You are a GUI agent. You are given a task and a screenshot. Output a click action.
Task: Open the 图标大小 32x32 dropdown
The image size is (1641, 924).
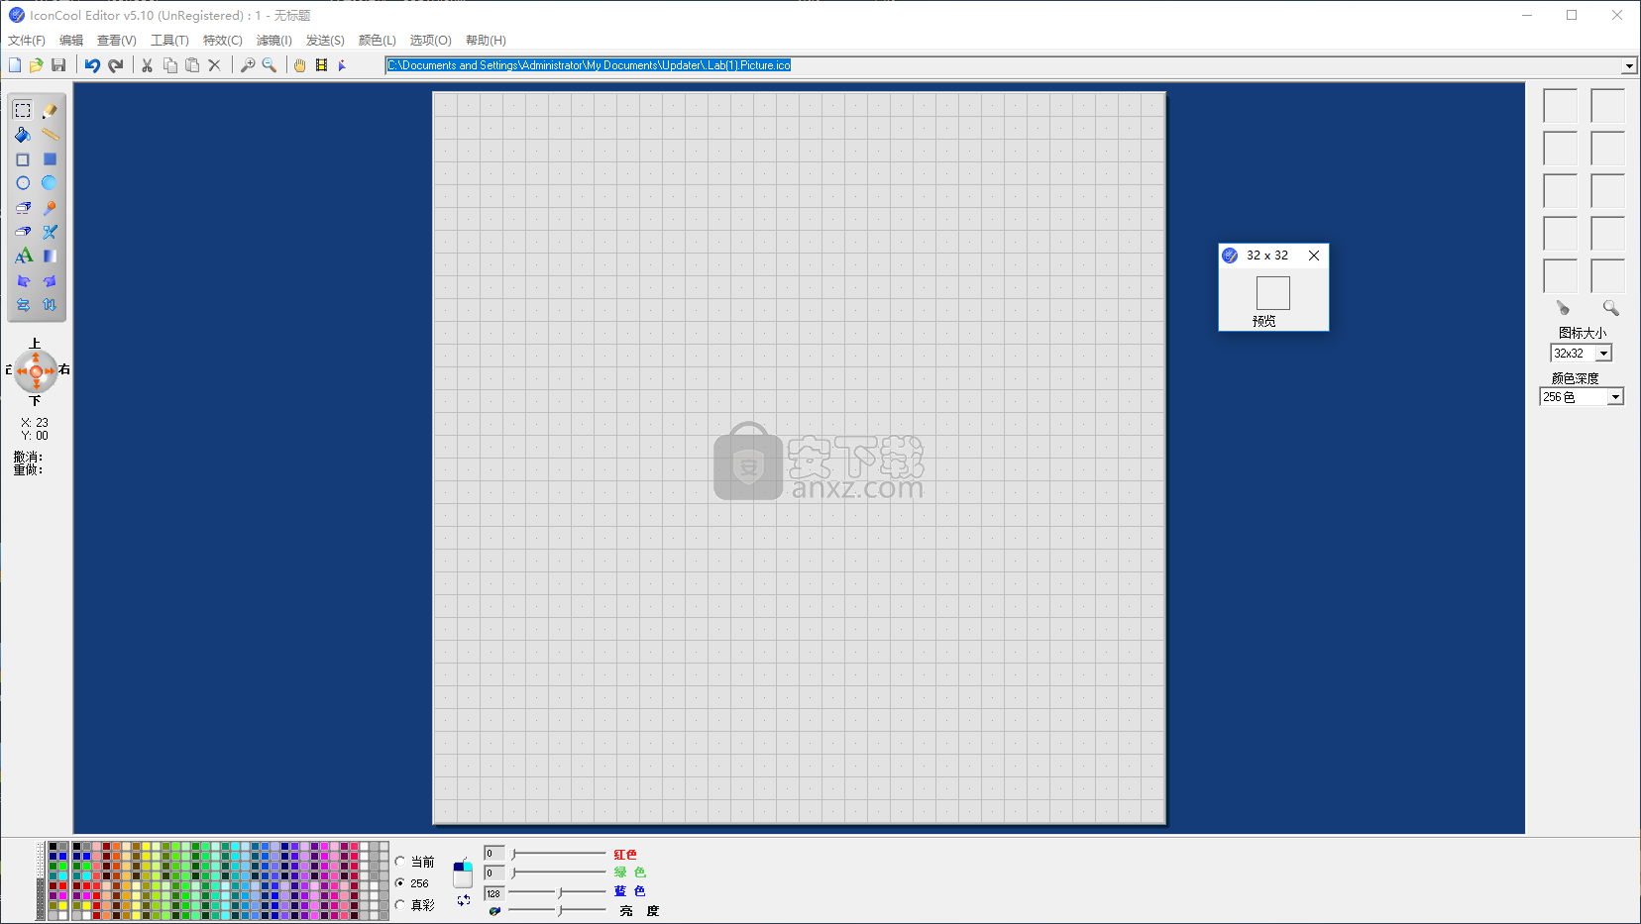pyautogui.click(x=1603, y=354)
